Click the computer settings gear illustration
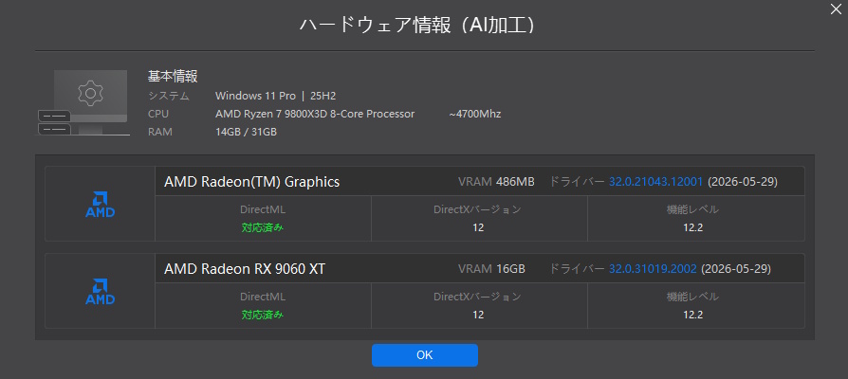The image size is (848, 379). point(83,102)
